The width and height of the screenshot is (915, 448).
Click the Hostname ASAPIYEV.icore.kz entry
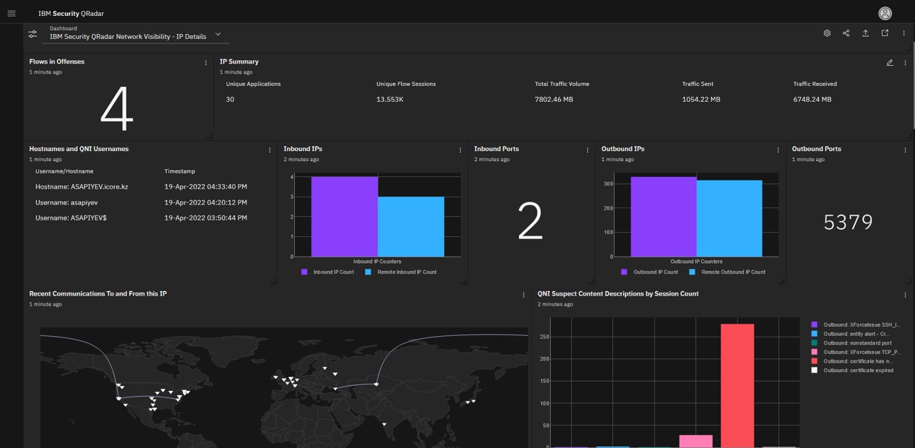click(82, 187)
